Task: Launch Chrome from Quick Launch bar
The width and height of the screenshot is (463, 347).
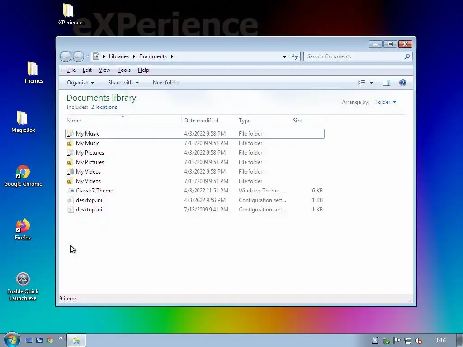Action: click(x=50, y=341)
